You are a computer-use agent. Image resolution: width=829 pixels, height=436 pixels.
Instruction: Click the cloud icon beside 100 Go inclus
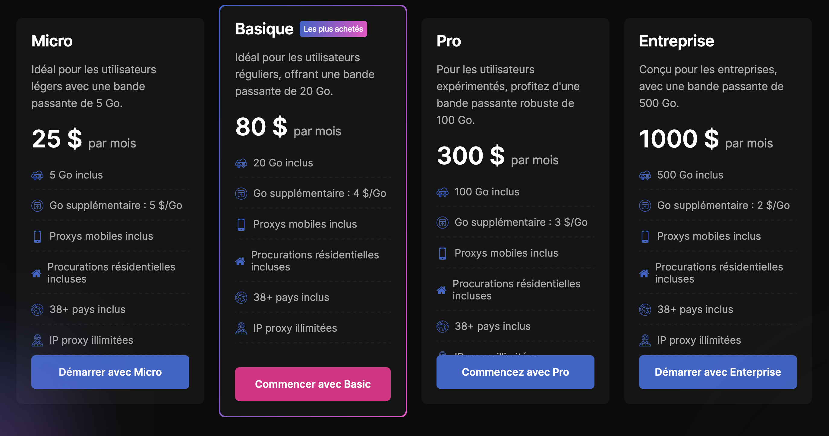(x=443, y=192)
